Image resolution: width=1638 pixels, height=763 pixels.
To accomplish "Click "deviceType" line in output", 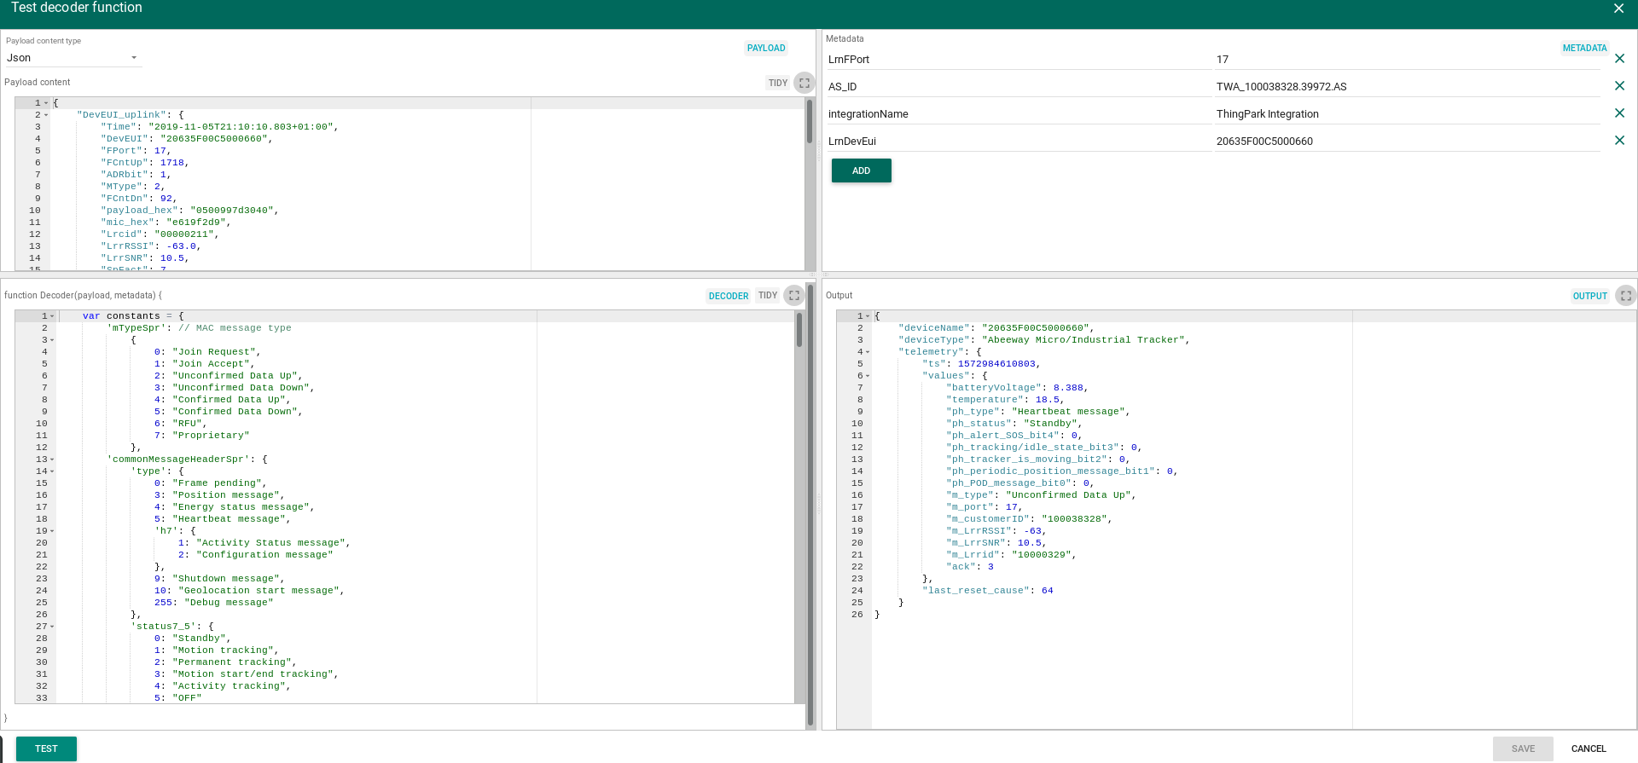I will click(x=1043, y=340).
